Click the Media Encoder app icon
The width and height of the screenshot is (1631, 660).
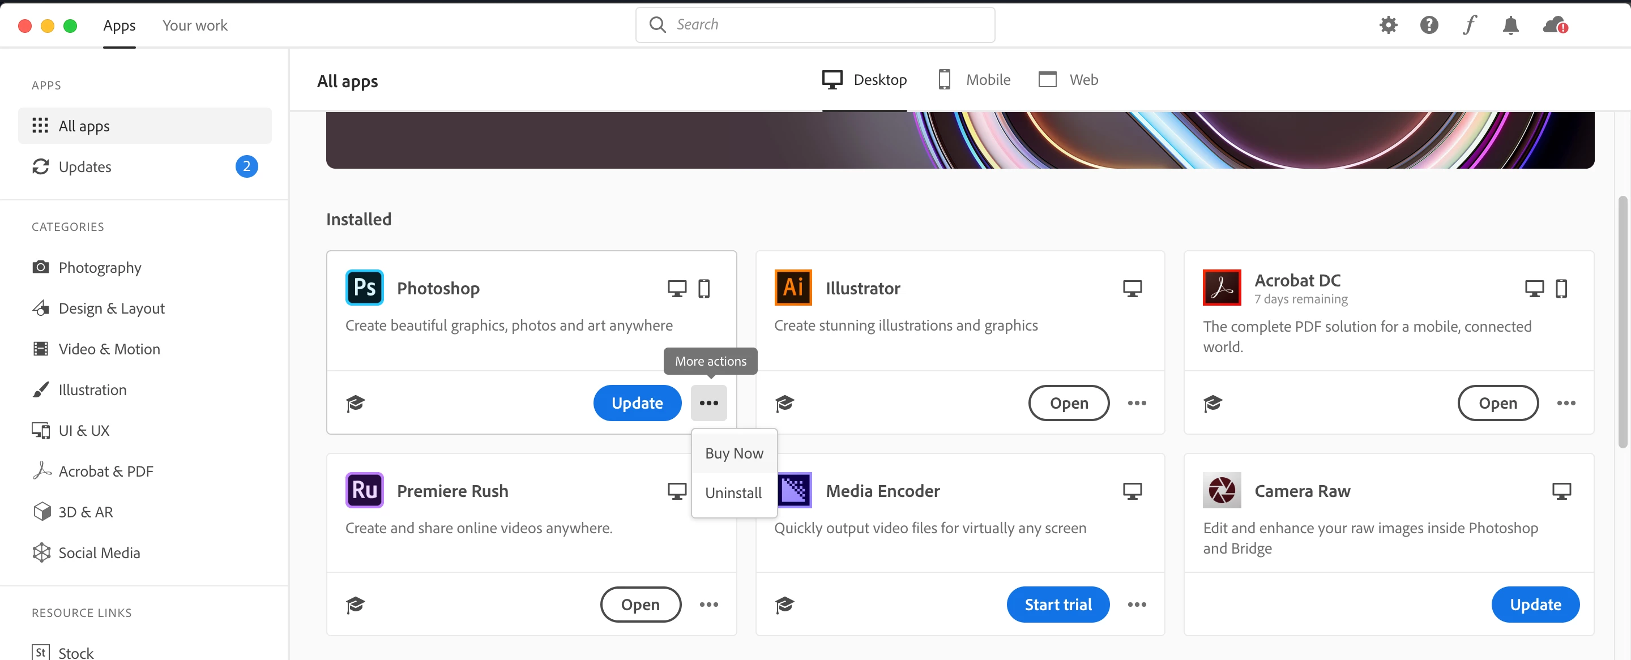(x=795, y=490)
